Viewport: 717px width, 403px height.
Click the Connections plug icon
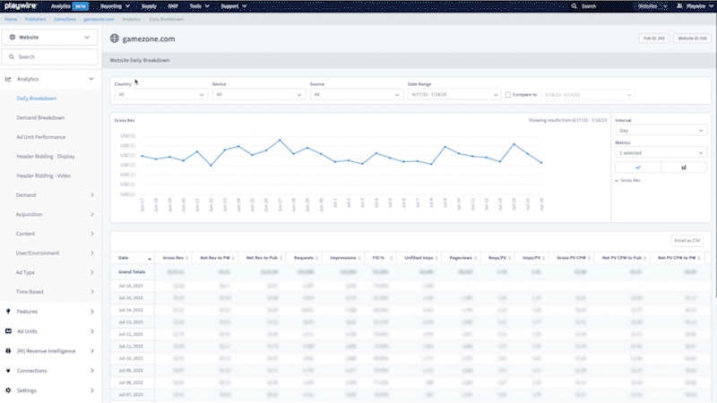(x=8, y=371)
